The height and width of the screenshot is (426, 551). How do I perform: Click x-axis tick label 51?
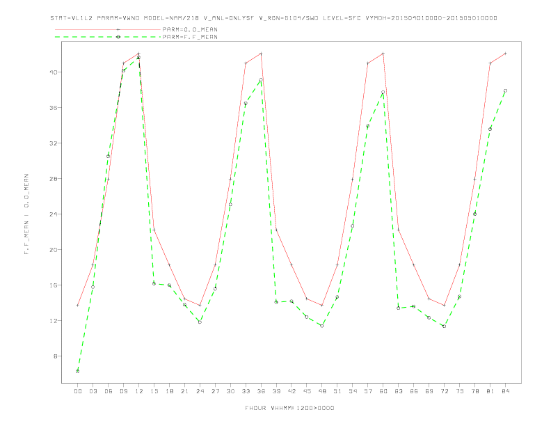click(x=337, y=391)
